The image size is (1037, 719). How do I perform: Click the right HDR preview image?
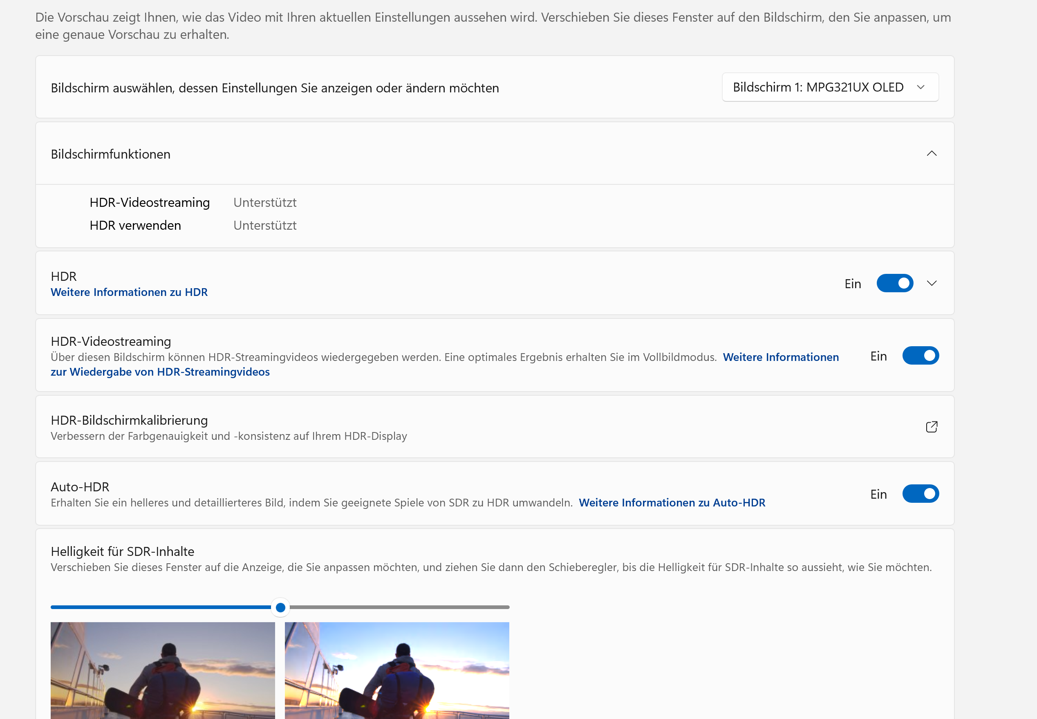pyautogui.click(x=397, y=670)
